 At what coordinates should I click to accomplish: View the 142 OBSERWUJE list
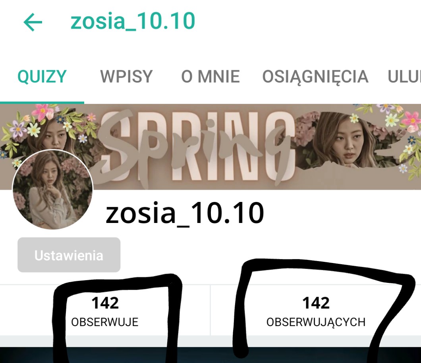click(x=105, y=310)
